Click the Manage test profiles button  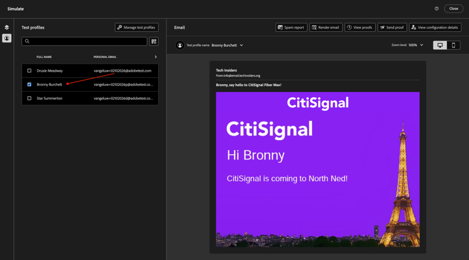coord(137,27)
